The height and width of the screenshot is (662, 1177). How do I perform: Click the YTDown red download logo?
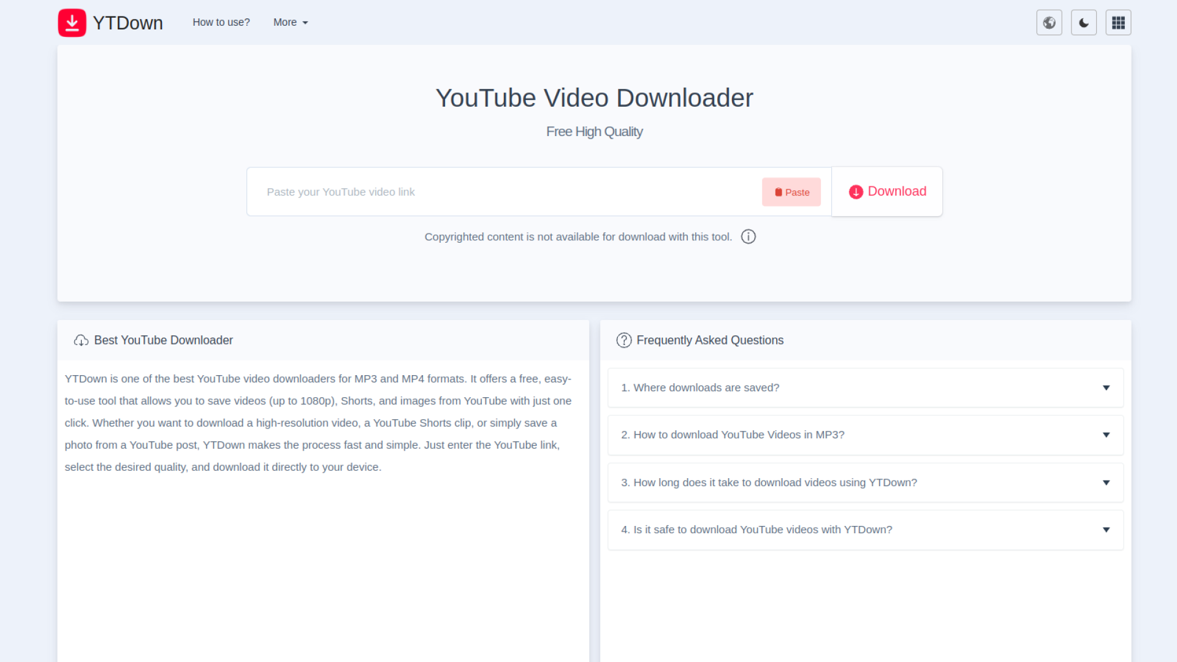(72, 22)
